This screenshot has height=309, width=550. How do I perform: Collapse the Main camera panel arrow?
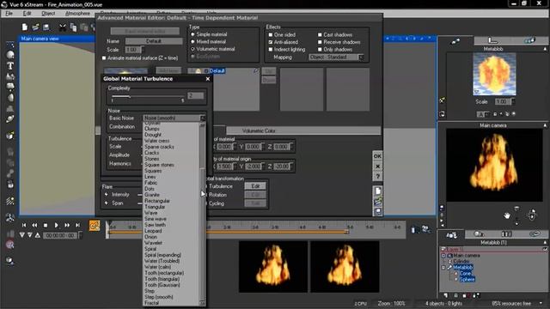click(x=545, y=125)
